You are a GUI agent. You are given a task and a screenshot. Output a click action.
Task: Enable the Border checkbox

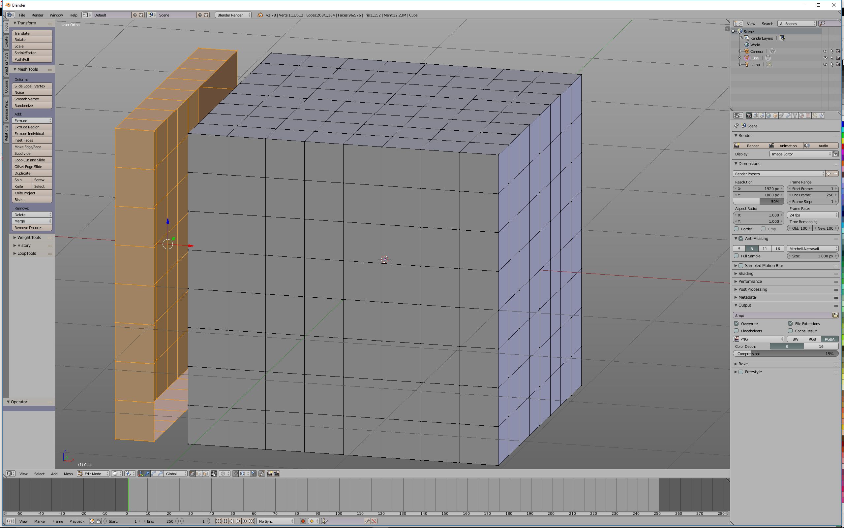(x=736, y=229)
